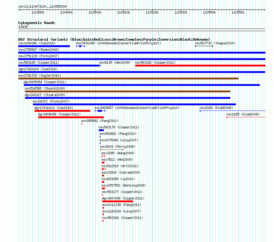Open esv2057553 (Bentley2008) variant label

pos(124,185)
